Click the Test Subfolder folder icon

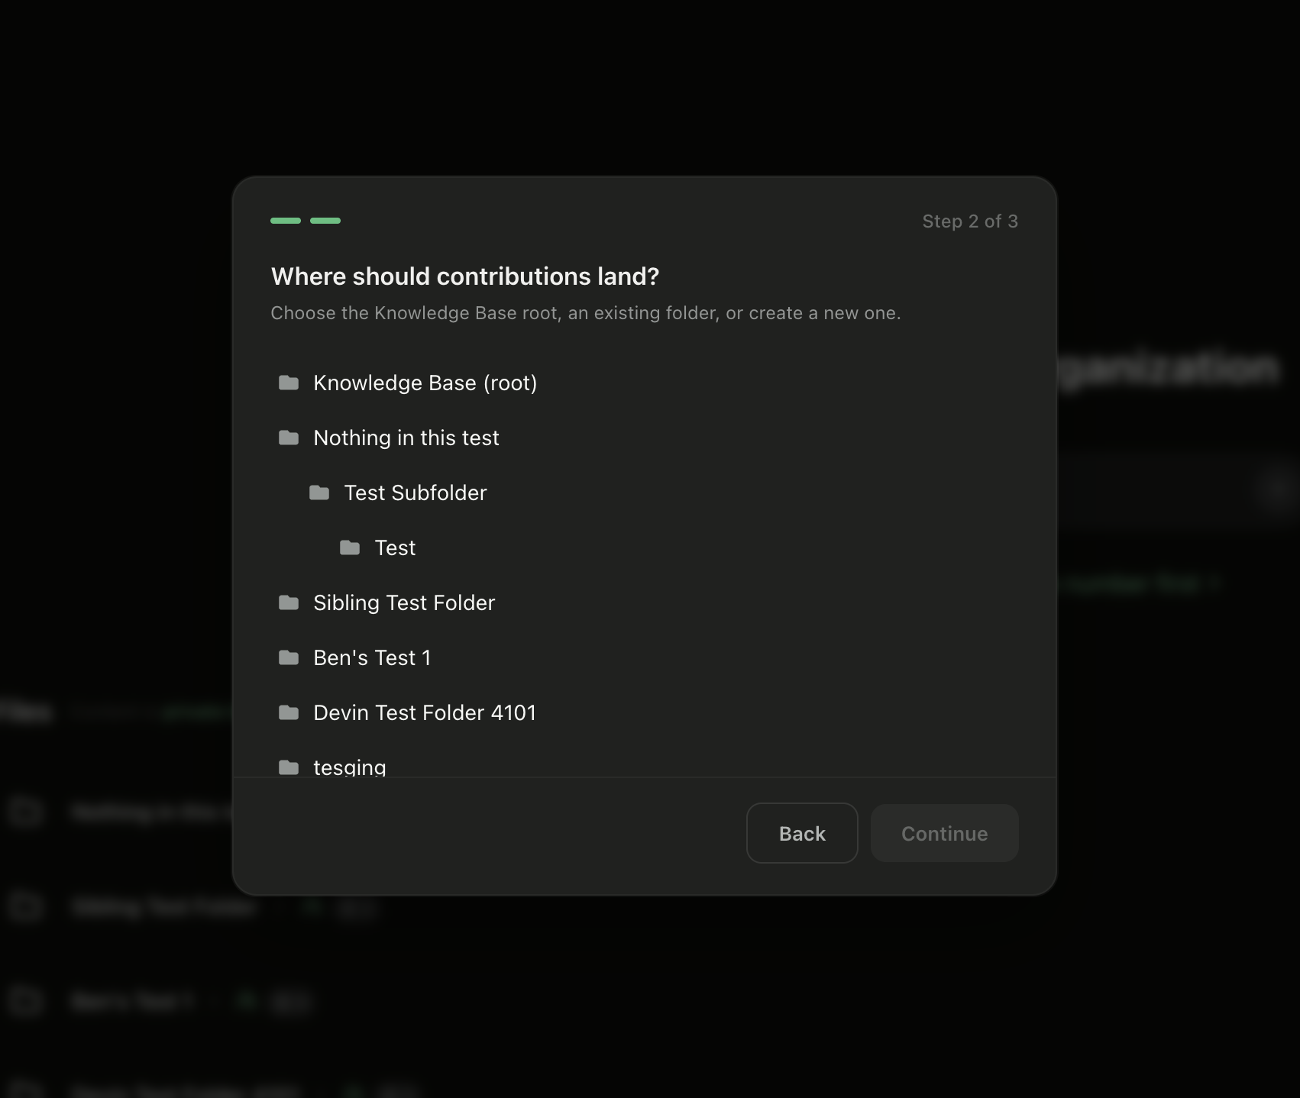click(x=319, y=492)
